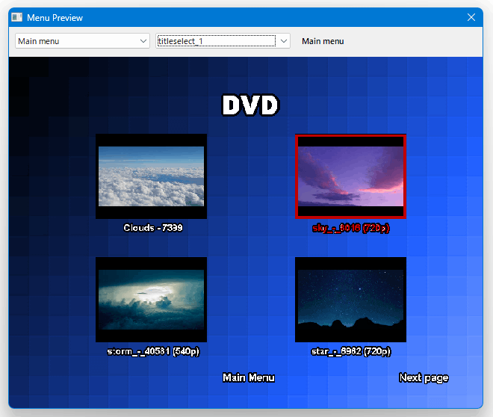The height and width of the screenshot is (417, 493).
Task: Click the star_-_8982 (720p) caption
Action: coord(351,351)
